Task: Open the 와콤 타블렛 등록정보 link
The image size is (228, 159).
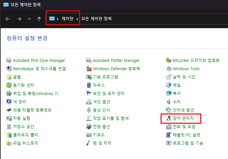Action: (x=32, y=110)
